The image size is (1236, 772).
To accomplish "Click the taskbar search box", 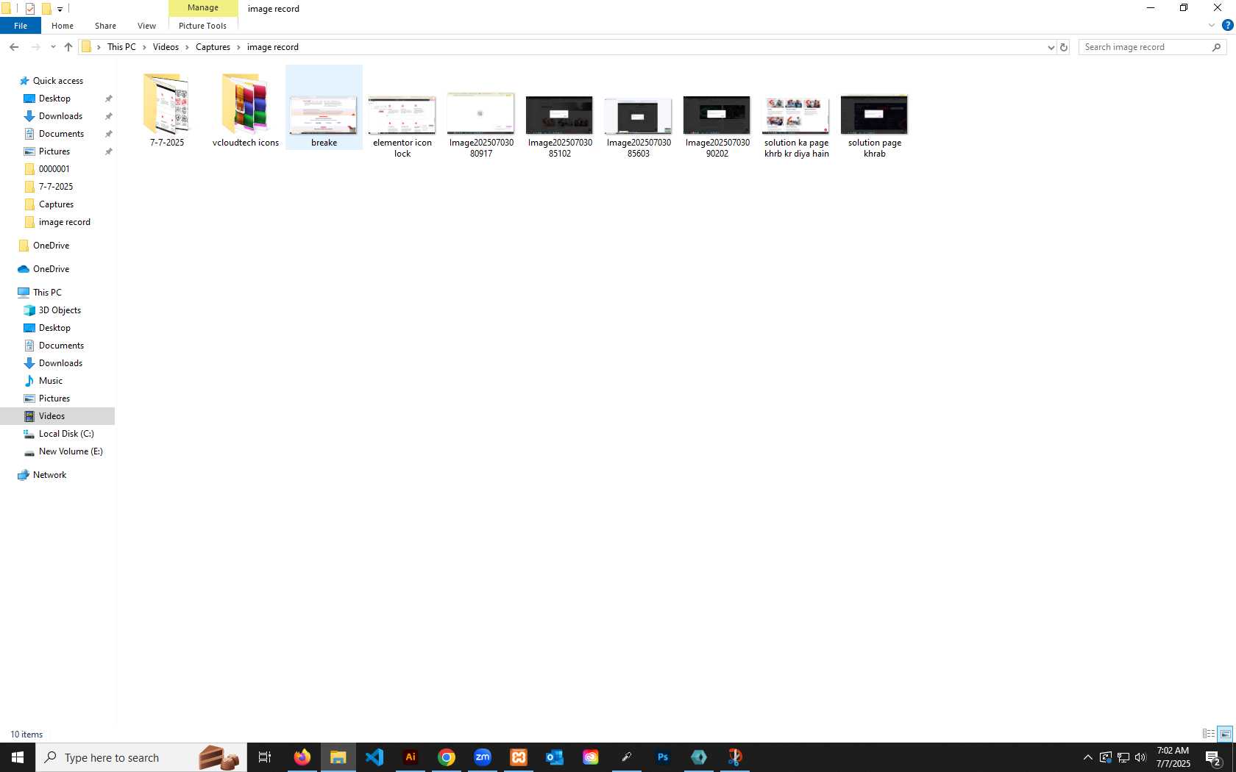I will click(x=141, y=757).
